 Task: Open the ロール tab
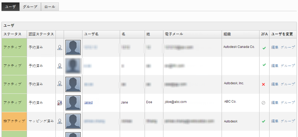click(50, 7)
